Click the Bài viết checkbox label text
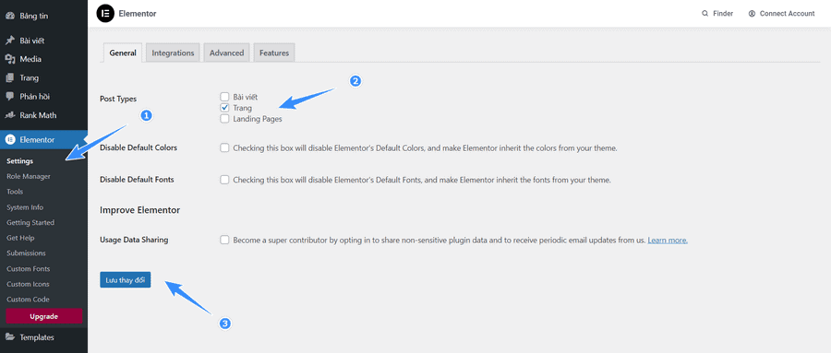Image resolution: width=831 pixels, height=353 pixels. point(246,97)
